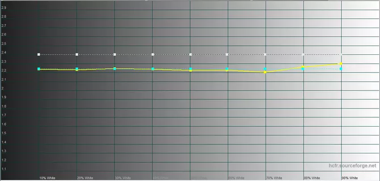Open the hcfr.sourceforge.net watermark link

pyautogui.click(x=352, y=166)
